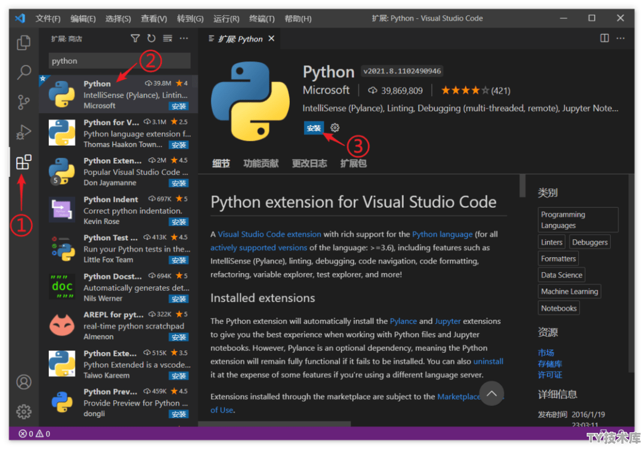The width and height of the screenshot is (644, 449).
Task: Click the uninstall link in the description
Action: 488,361
